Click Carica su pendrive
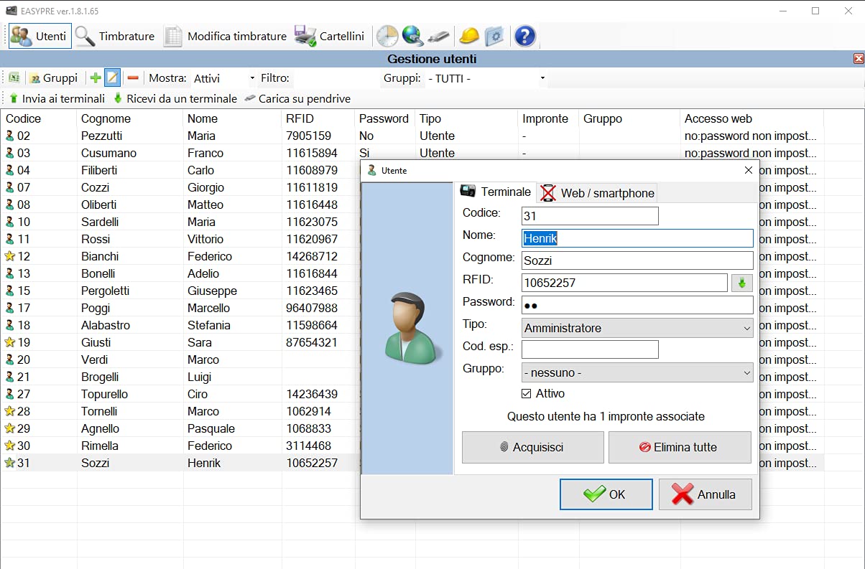This screenshot has width=865, height=569. 297,98
